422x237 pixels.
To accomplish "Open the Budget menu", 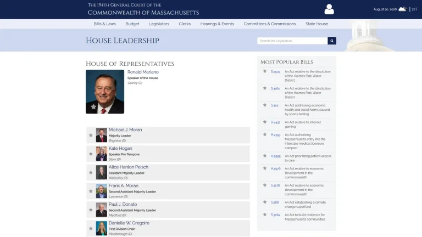I will tap(132, 24).
